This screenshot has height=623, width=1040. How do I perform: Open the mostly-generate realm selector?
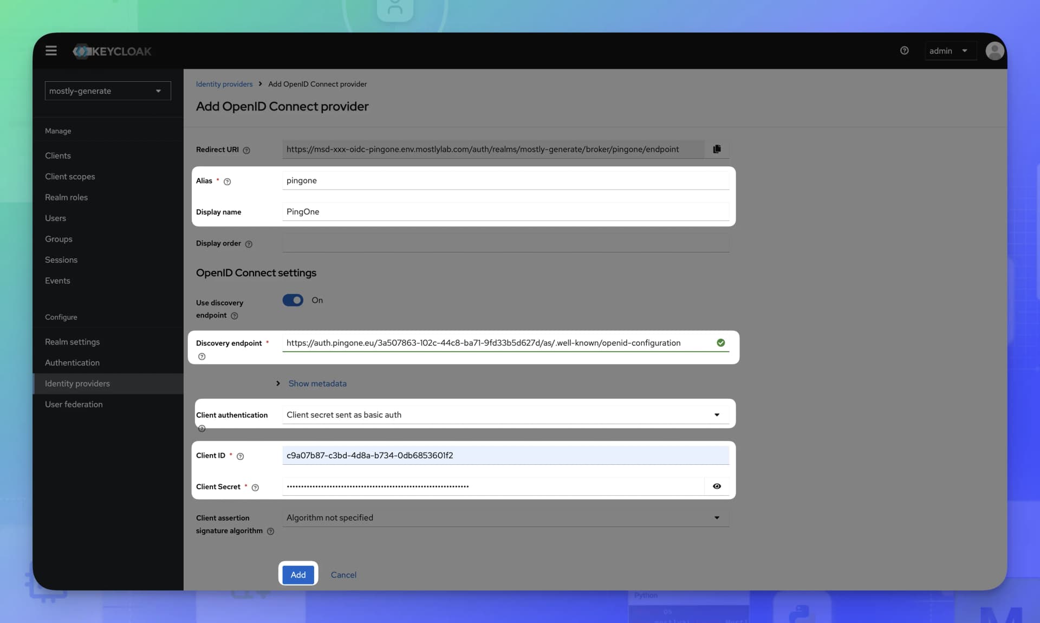coord(108,90)
